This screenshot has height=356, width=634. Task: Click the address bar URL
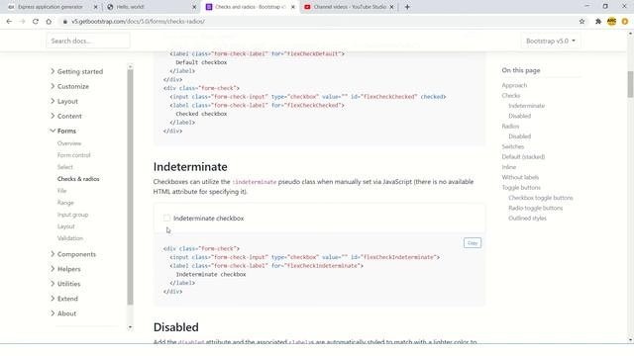click(139, 22)
